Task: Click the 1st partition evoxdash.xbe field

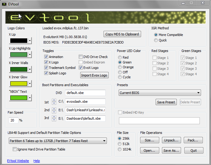Action: [x=85, y=102]
